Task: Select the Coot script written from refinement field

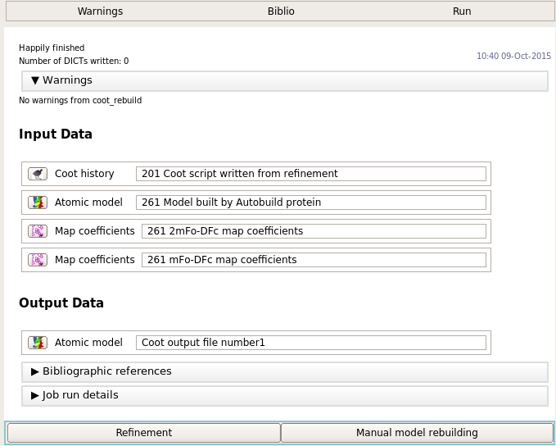Action: coord(310,174)
